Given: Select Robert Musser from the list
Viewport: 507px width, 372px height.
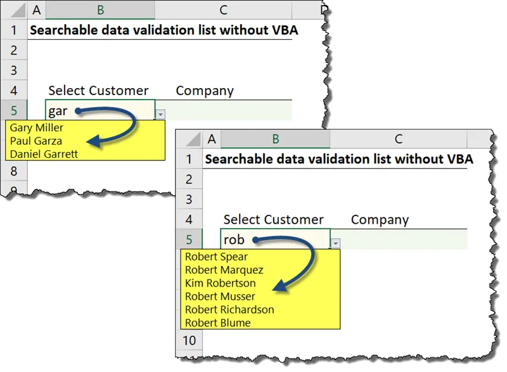Looking at the screenshot, I should [x=220, y=296].
